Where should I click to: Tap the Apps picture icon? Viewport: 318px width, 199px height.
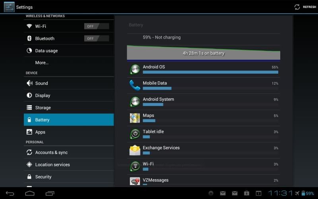[29, 132]
